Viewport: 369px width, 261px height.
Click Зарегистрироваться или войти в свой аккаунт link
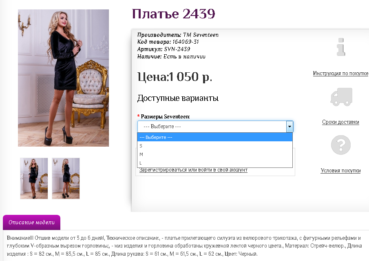click(x=193, y=170)
